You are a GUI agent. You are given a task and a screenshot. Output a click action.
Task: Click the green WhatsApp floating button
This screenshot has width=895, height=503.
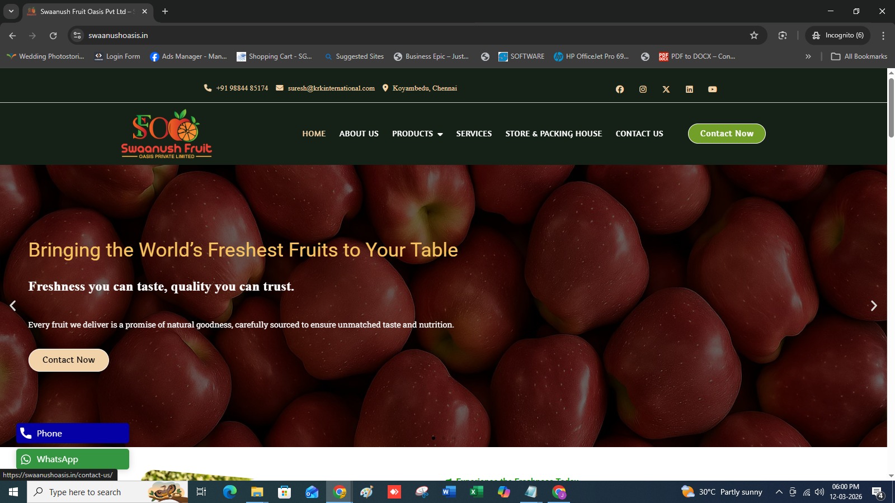coord(73,459)
